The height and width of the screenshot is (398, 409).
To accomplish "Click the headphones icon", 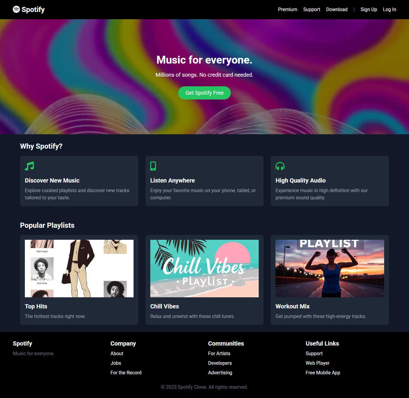I will tap(280, 166).
